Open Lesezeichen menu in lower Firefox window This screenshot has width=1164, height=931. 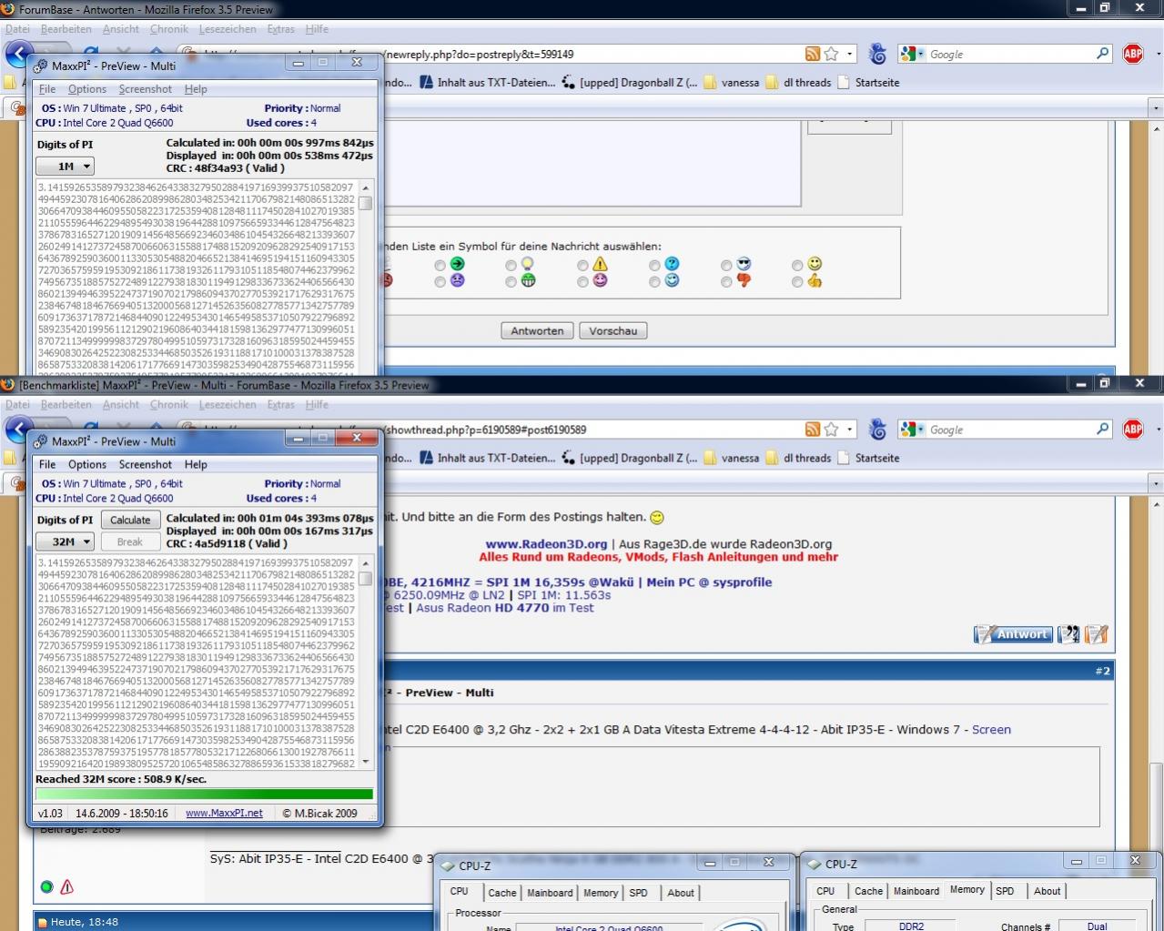point(228,405)
